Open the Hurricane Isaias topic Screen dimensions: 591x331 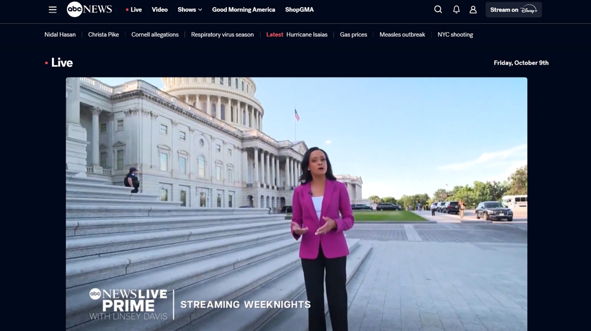[x=307, y=35]
